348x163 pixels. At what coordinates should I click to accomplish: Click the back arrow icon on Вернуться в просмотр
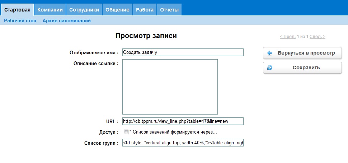click(x=270, y=53)
